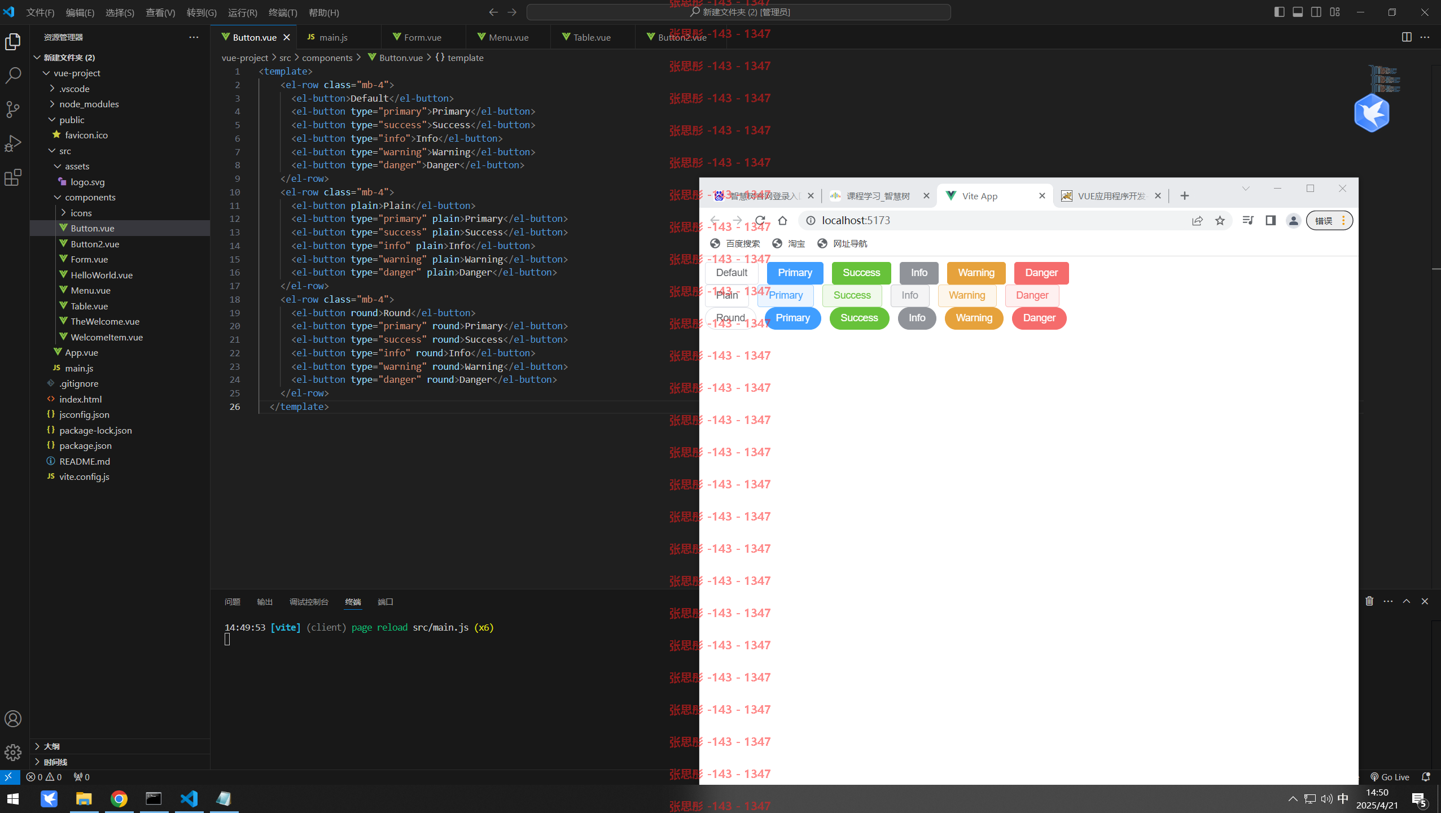Open File Explorer from taskbar
1441x813 pixels.
(84, 798)
